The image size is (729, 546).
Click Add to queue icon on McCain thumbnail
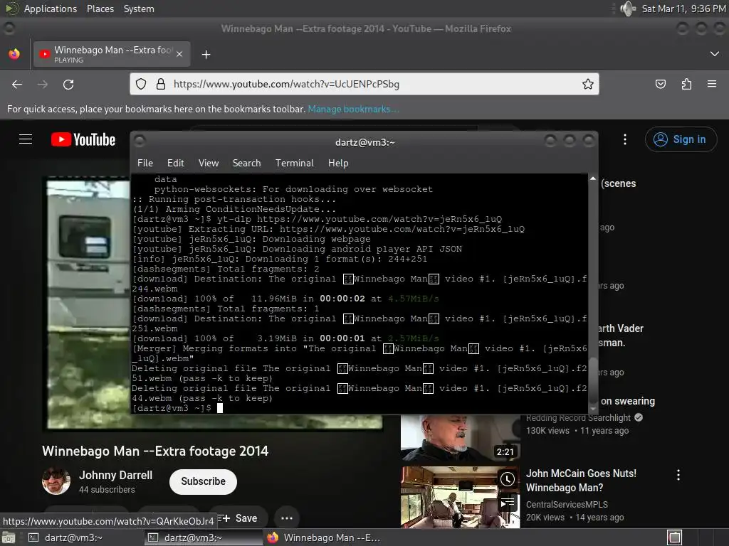pyautogui.click(x=507, y=503)
